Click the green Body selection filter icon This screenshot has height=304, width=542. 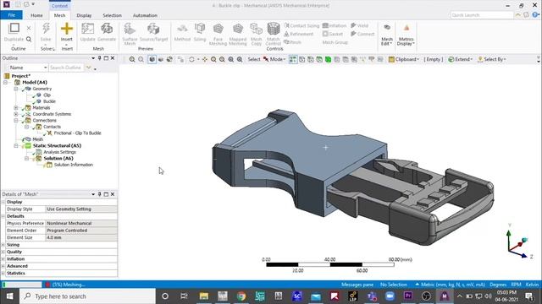click(328, 59)
